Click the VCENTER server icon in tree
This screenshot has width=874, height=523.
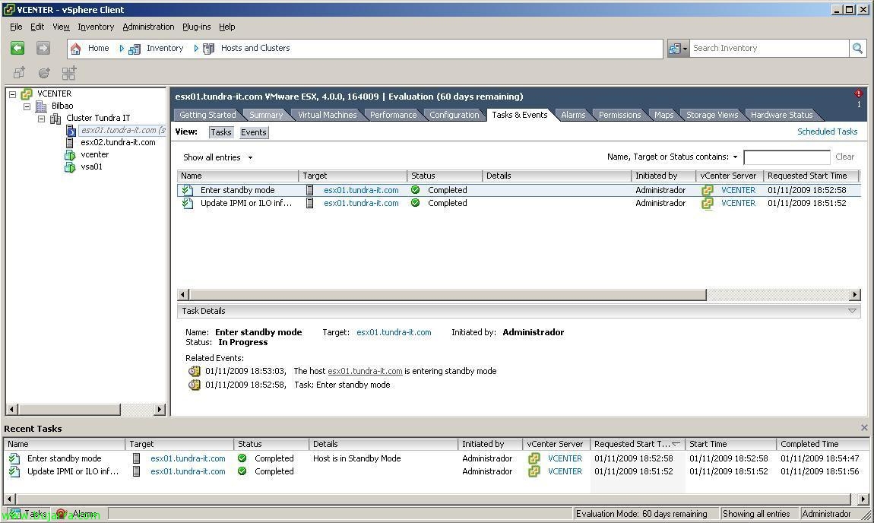pos(27,94)
